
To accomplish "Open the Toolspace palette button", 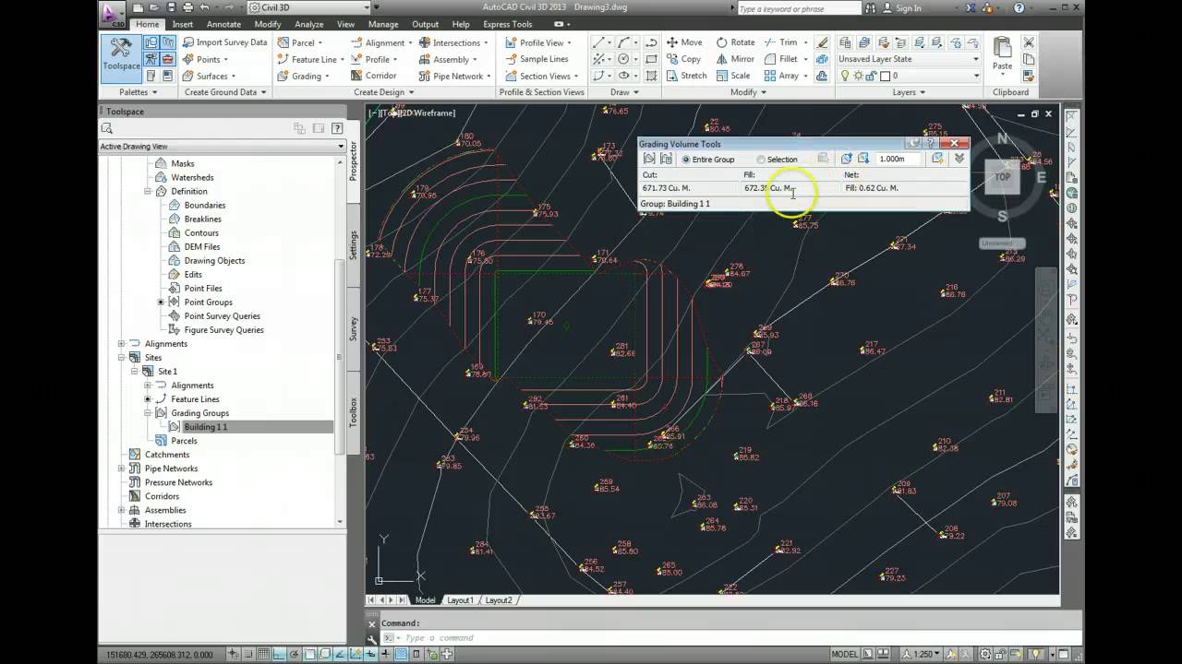I will [121, 58].
